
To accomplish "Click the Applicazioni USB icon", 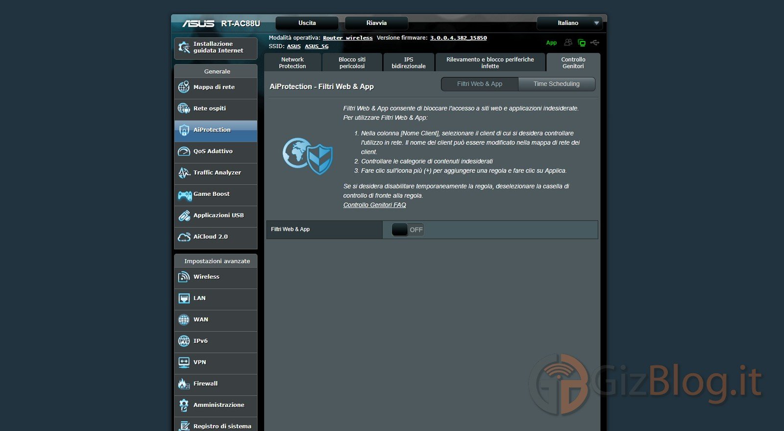I will tap(184, 215).
